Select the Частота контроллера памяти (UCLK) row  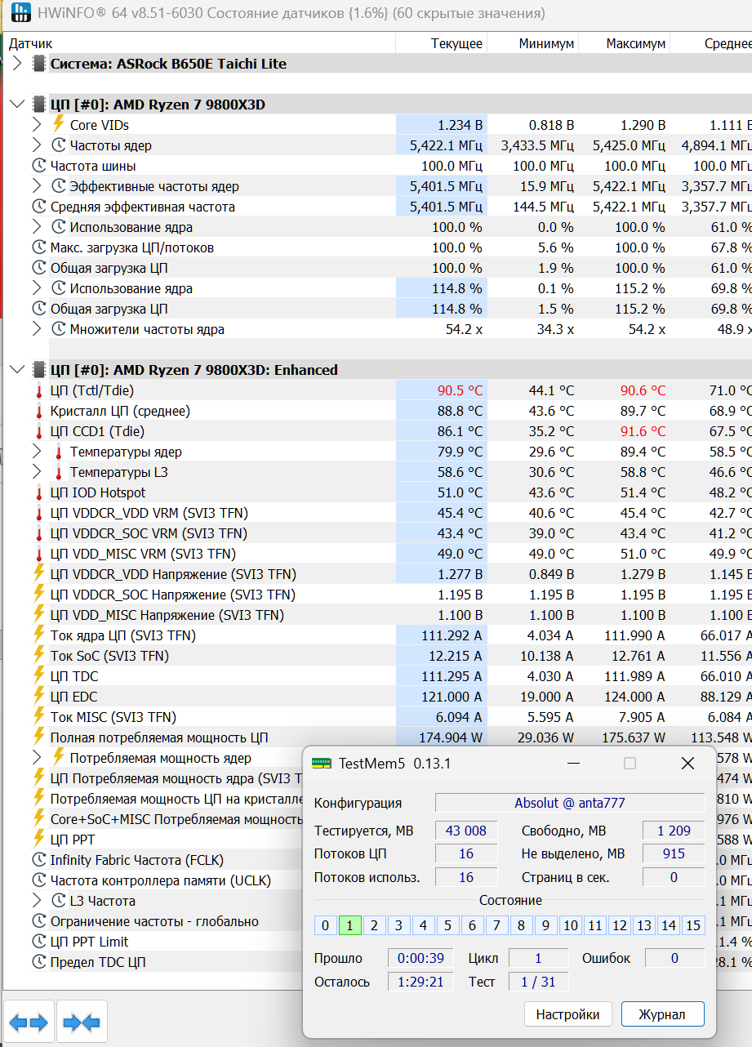(161, 880)
